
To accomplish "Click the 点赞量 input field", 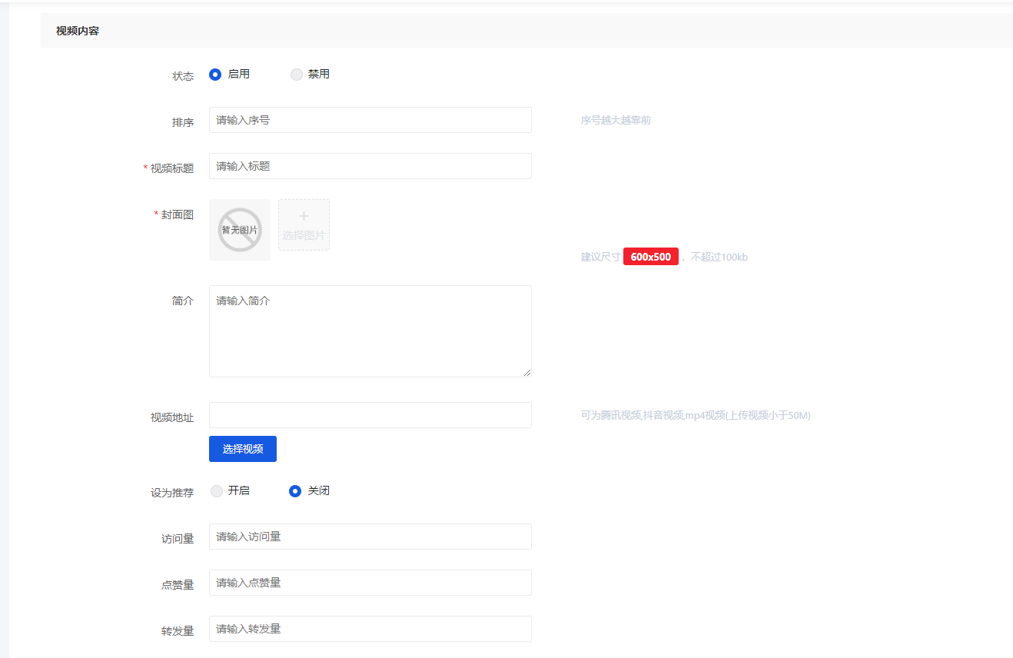I will pos(370,583).
